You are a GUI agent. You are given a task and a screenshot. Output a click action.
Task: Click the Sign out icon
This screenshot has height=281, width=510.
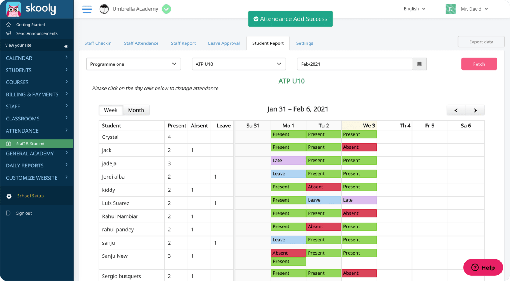9,213
